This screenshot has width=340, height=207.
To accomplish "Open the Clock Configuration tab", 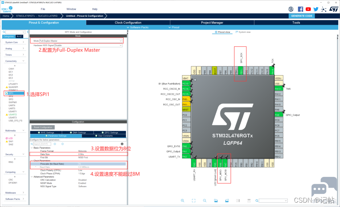I will point(128,23).
